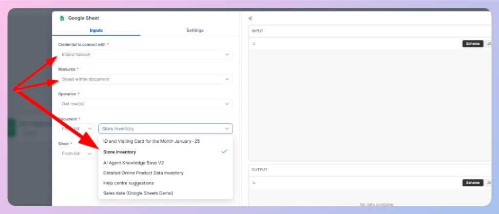Switch to the Inputs tab
Viewport: 499px width, 214px height.
(x=96, y=31)
